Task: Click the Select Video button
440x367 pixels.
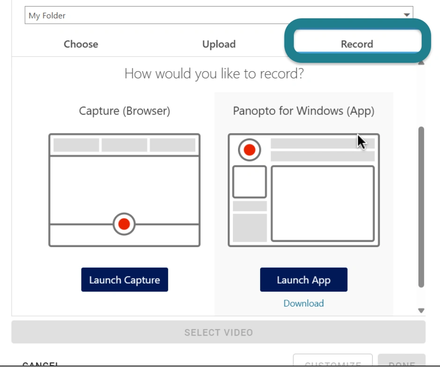Action: tap(218, 332)
